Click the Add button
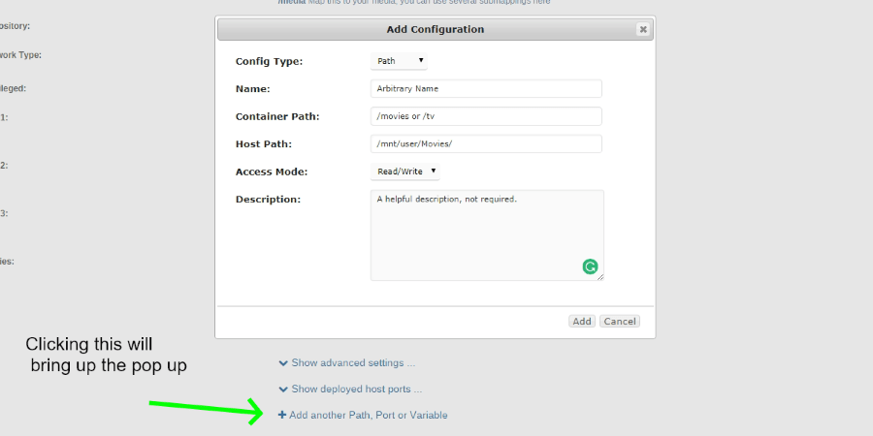 582,322
